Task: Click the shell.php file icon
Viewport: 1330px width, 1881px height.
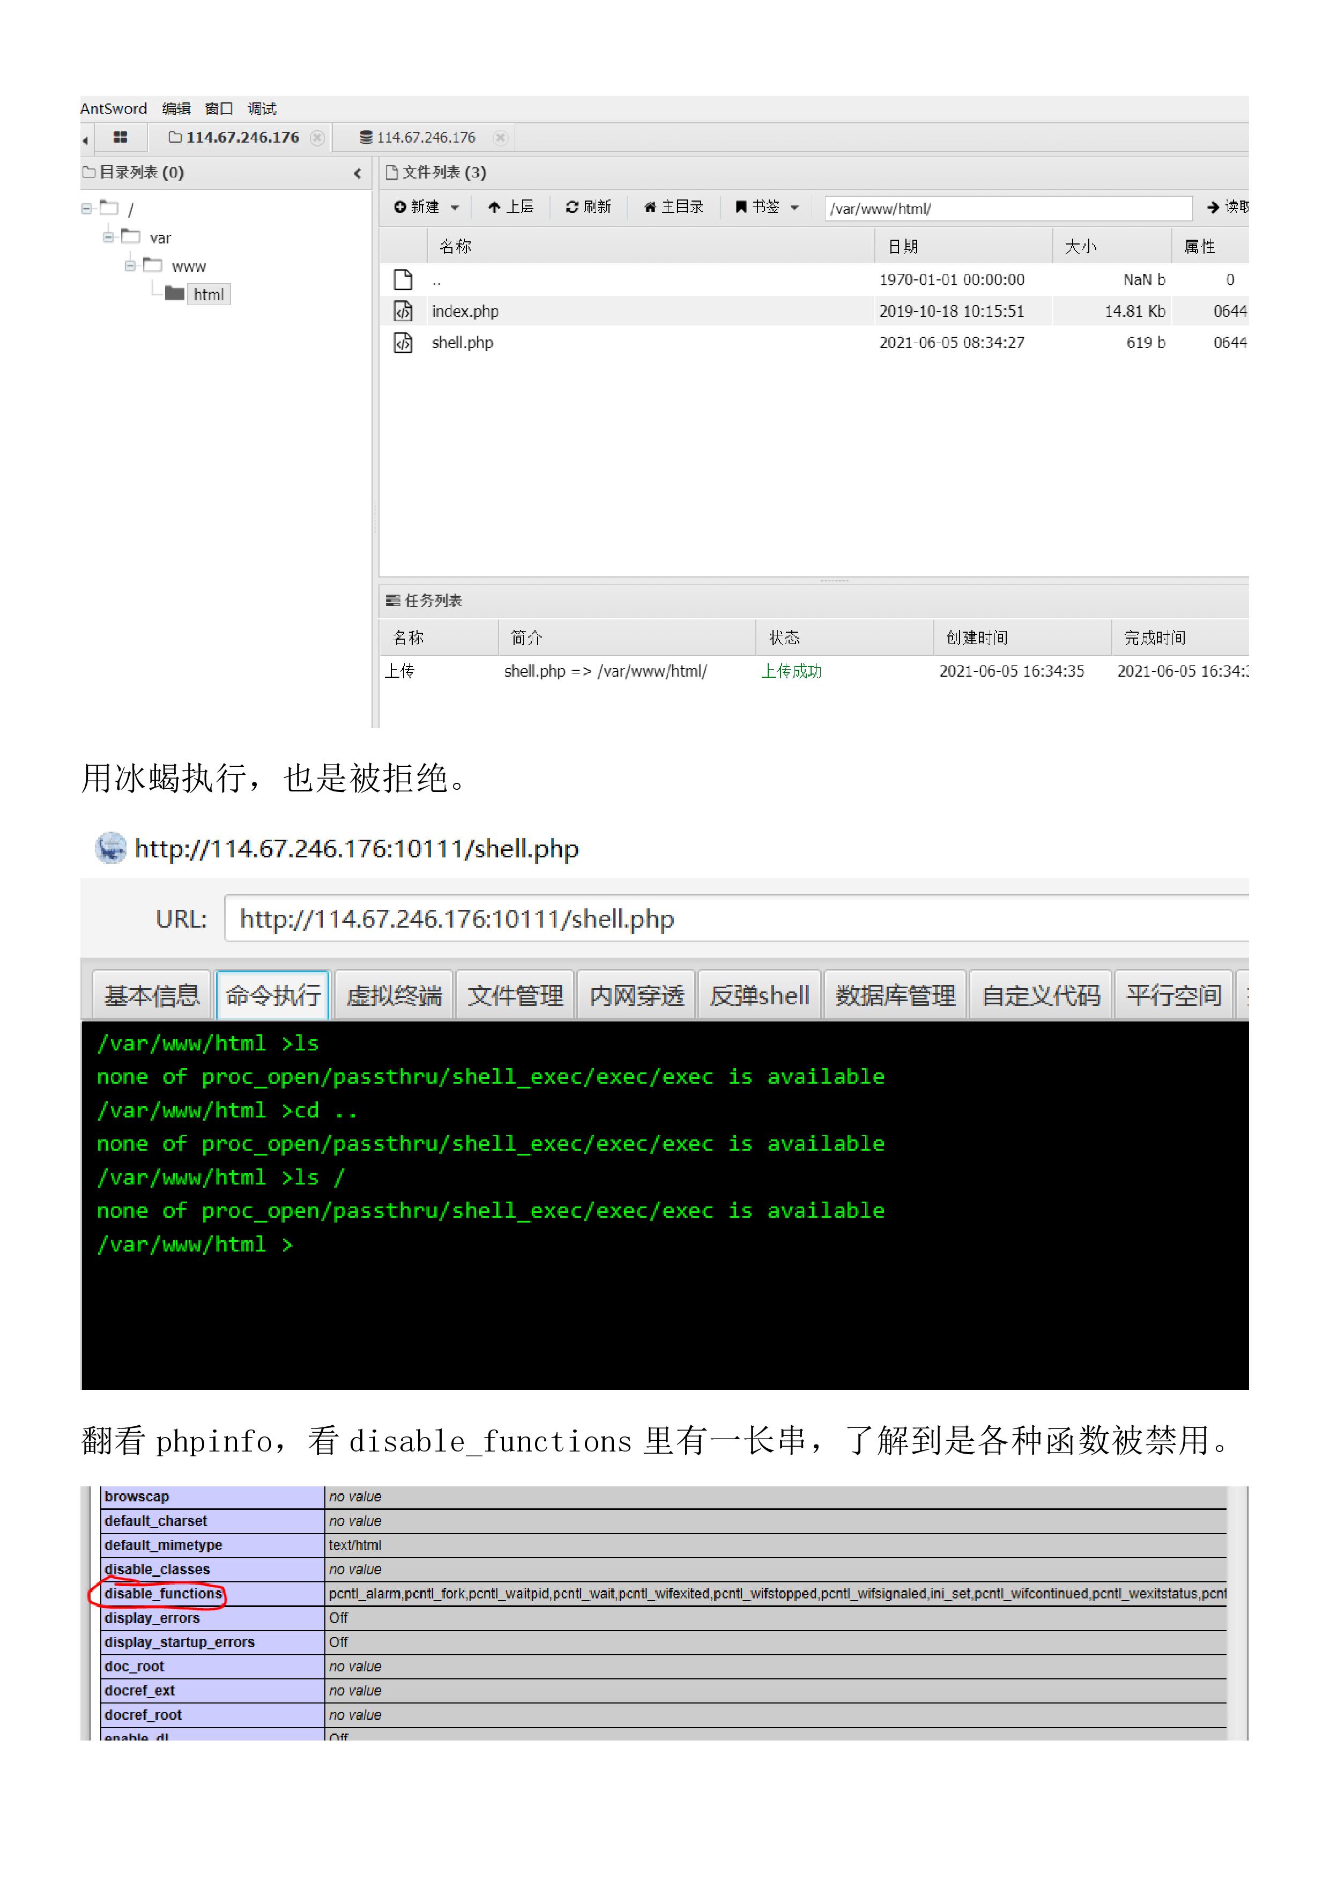Action: 403,343
